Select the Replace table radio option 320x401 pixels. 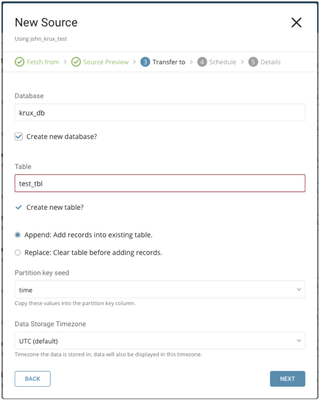pyautogui.click(x=18, y=253)
